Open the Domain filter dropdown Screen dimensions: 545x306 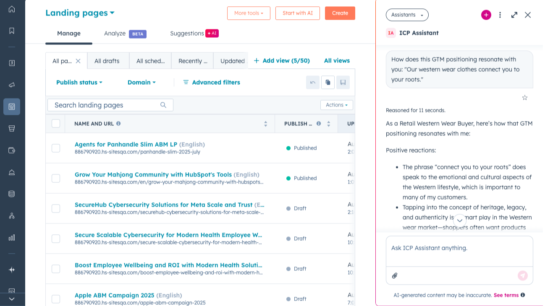click(x=141, y=82)
